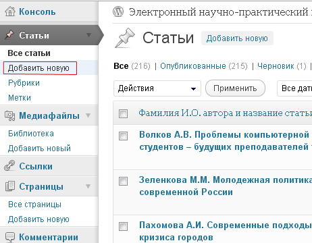Screen dimensions: 312x243
Task: Open the Статьи sidebar section
Action: [34, 35]
